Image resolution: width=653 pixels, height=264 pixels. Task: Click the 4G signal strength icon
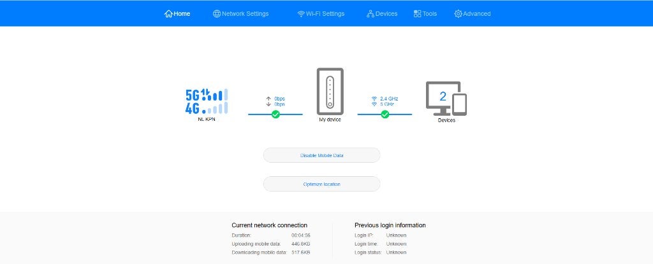pyautogui.click(x=207, y=108)
